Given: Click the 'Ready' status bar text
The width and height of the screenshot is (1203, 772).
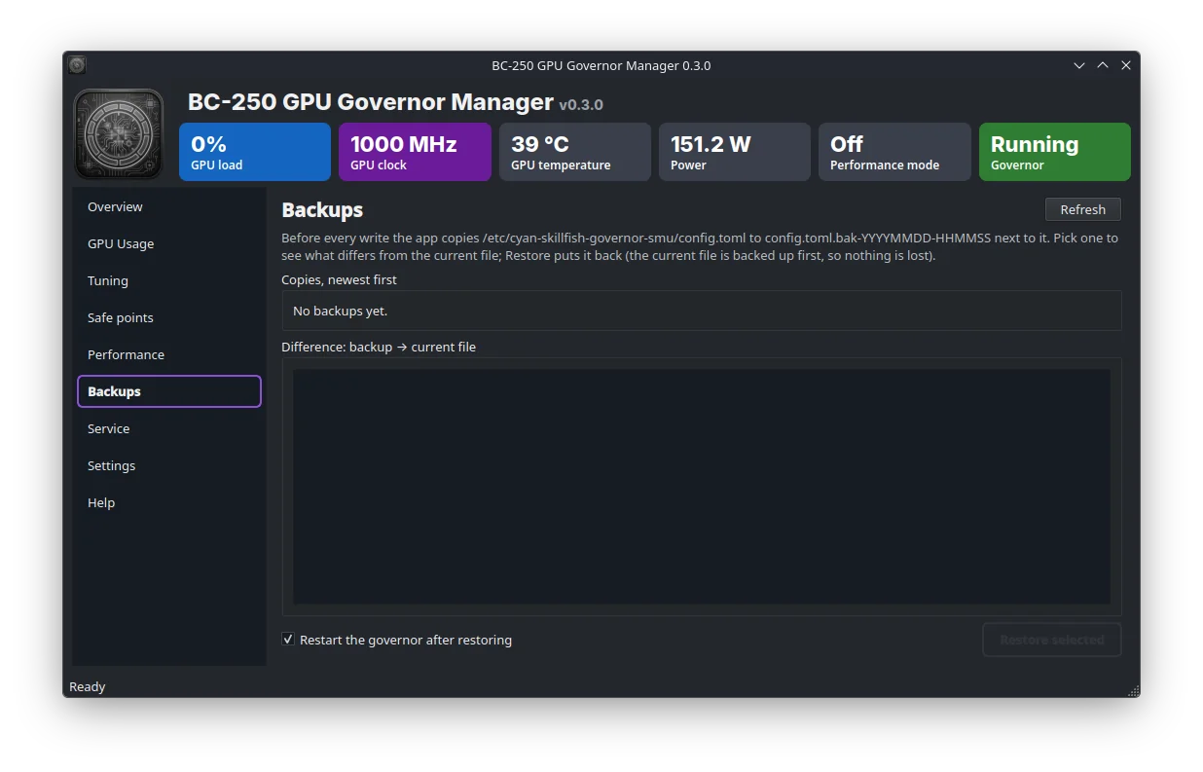Looking at the screenshot, I should tap(88, 686).
